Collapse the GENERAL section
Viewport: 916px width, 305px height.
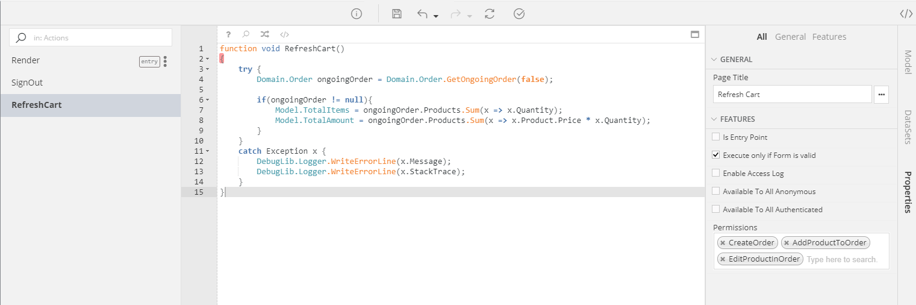[714, 60]
